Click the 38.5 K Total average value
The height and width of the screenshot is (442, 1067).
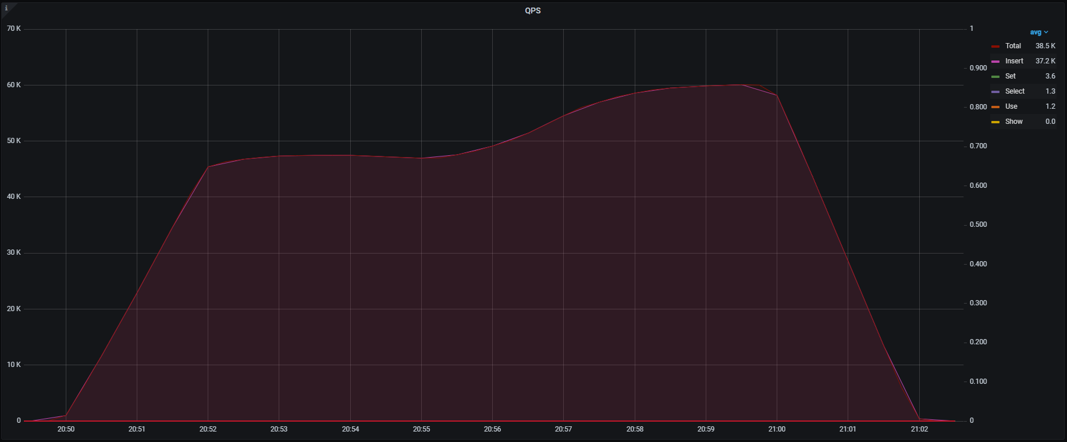[1045, 46]
